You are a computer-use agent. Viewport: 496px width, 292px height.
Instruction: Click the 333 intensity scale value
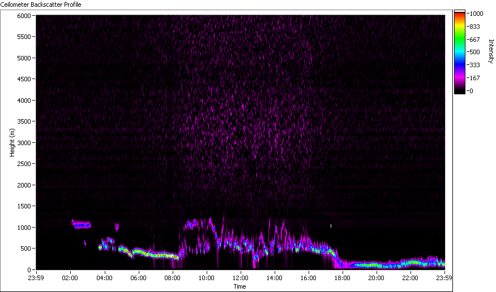pos(475,65)
